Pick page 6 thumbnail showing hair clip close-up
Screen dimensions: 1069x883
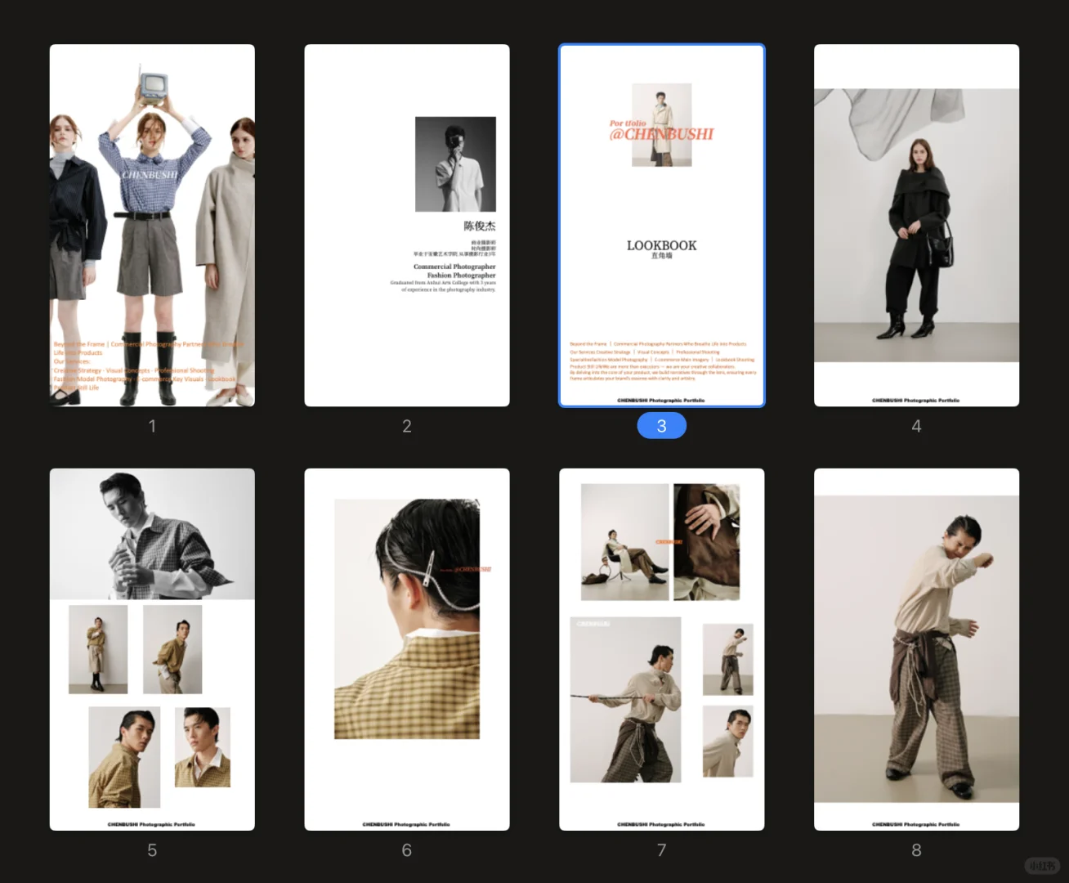click(x=407, y=649)
